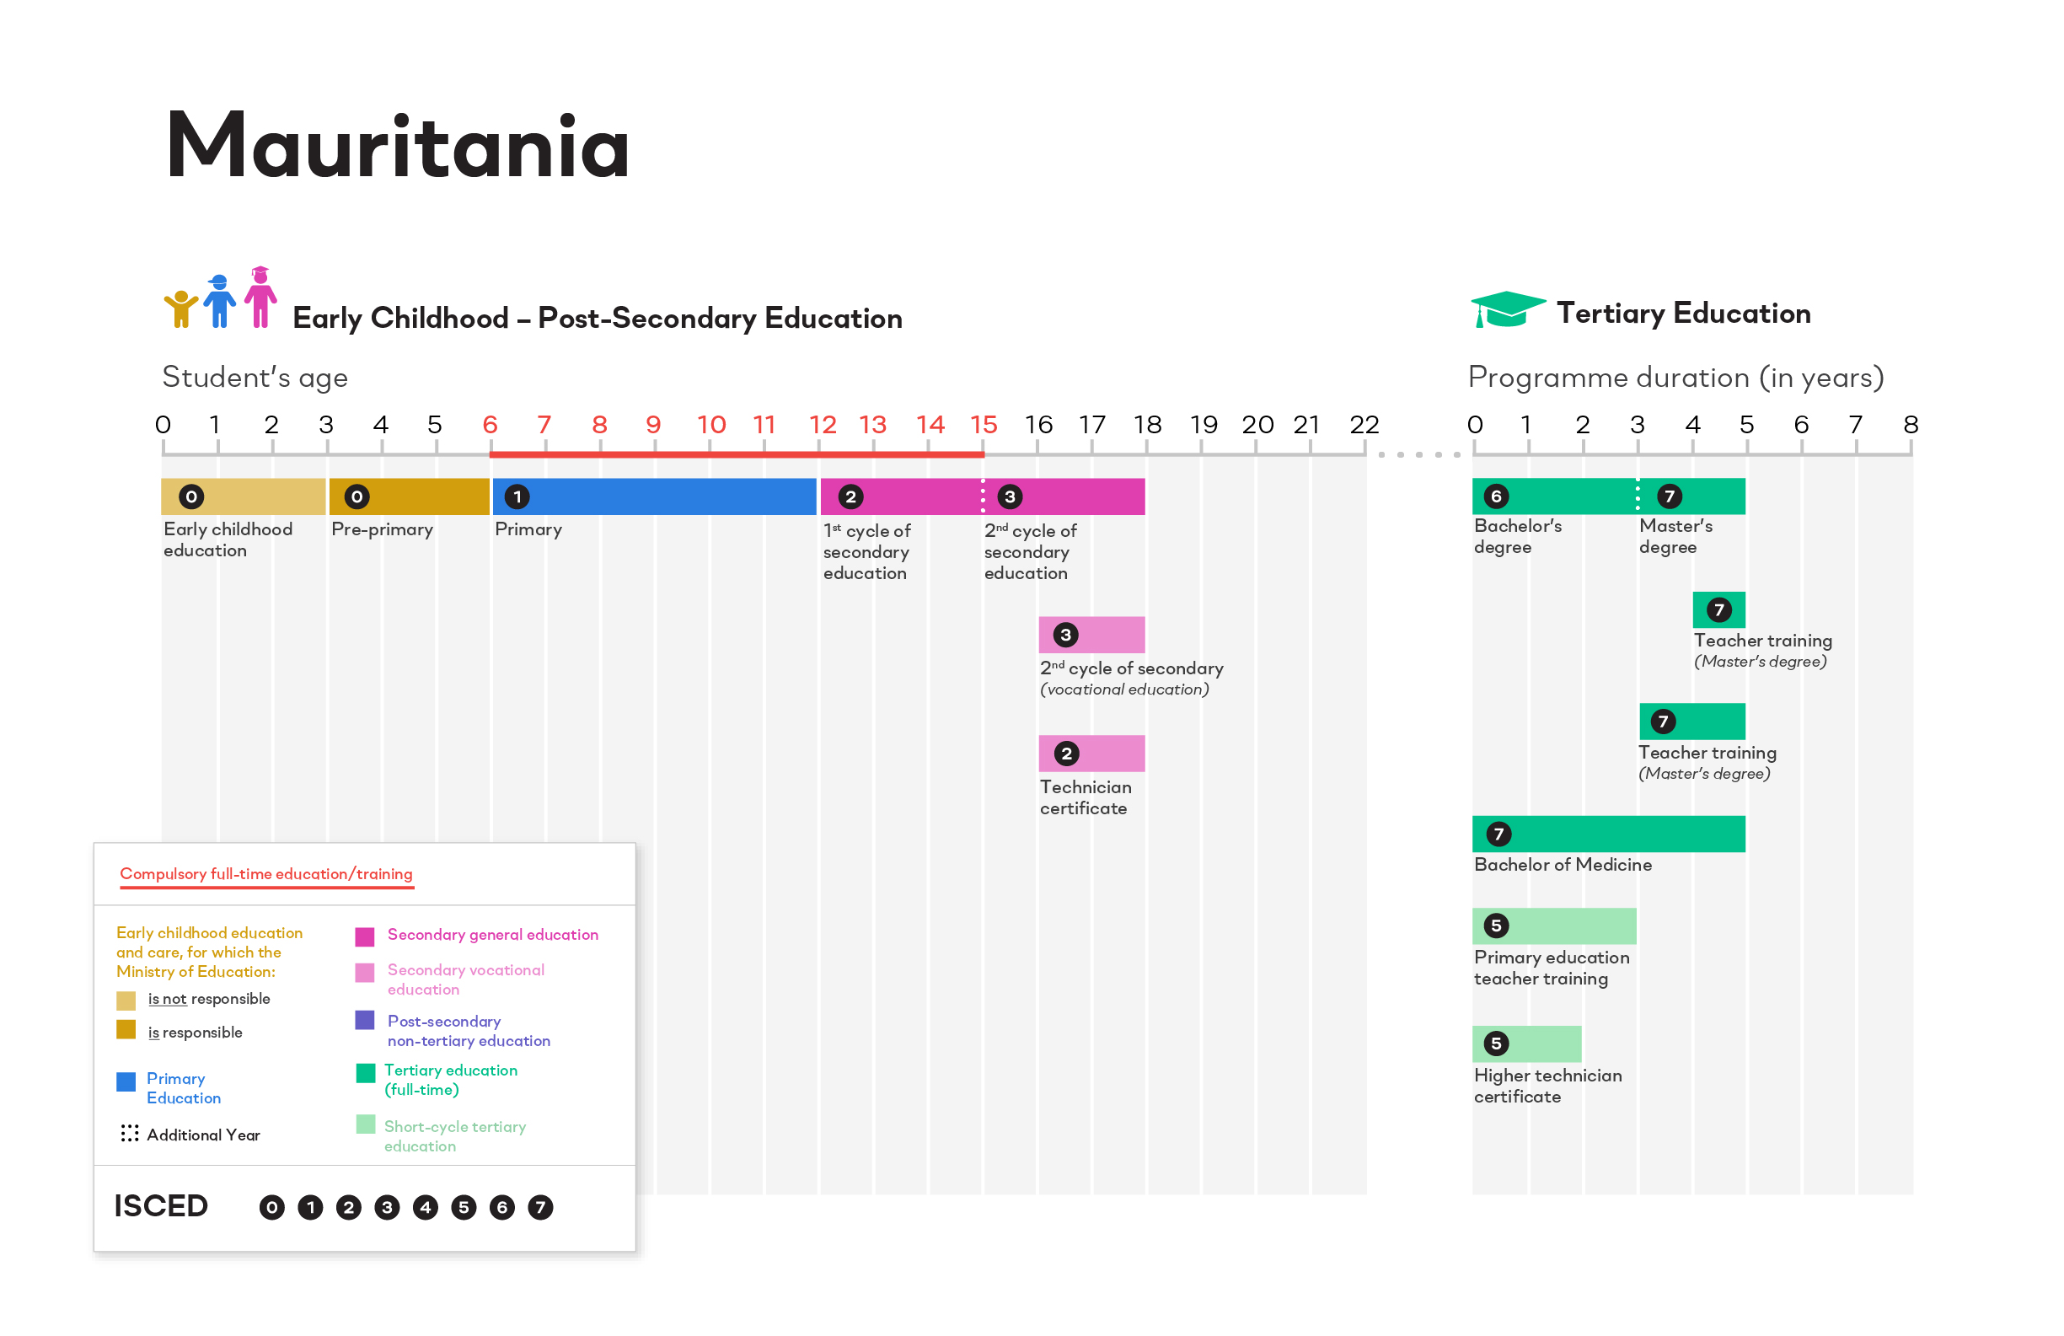Image resolution: width=2064 pixels, height=1336 pixels.
Task: Click Short-cycle tertiary education legend swatch
Action: [366, 1125]
